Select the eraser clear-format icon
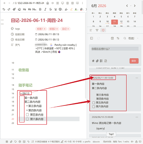Screen dimensions: 143x144 19,9
